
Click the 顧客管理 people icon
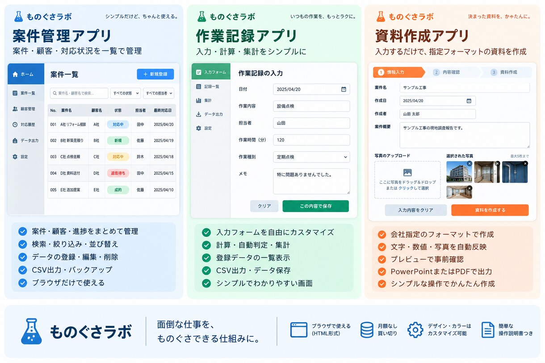pyautogui.click(x=15, y=108)
